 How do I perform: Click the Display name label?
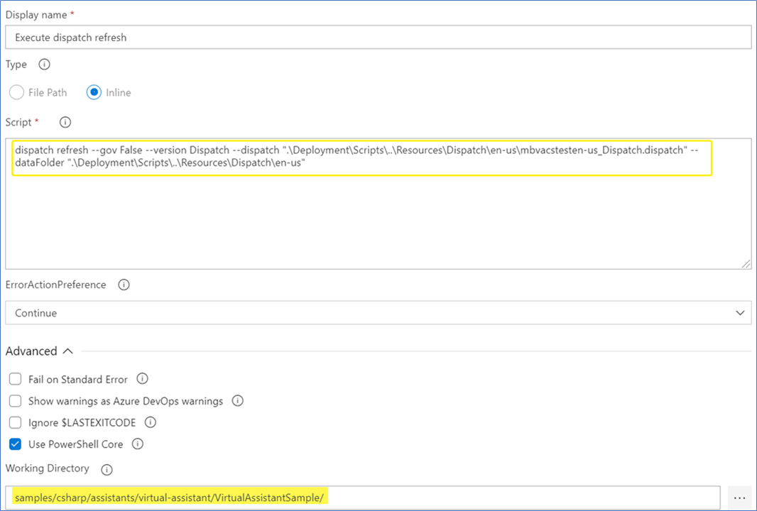coord(36,15)
